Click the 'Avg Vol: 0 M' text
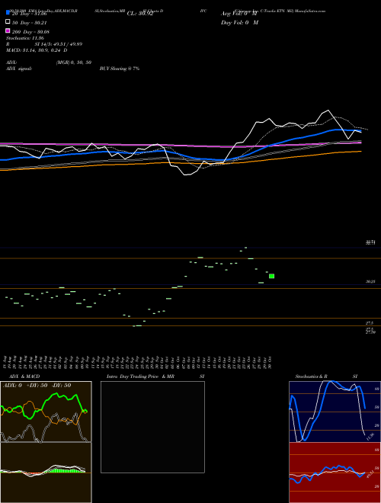The image size is (381, 503). point(239,14)
